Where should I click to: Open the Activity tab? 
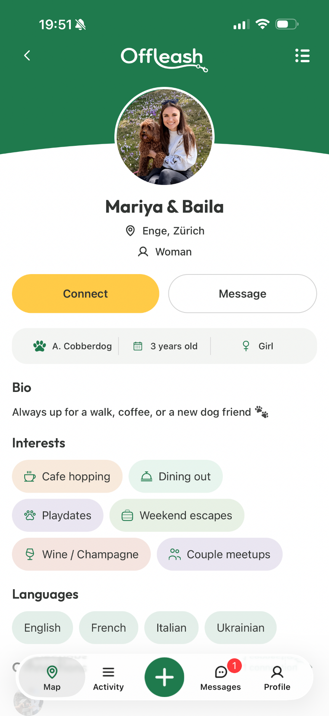[108, 677]
